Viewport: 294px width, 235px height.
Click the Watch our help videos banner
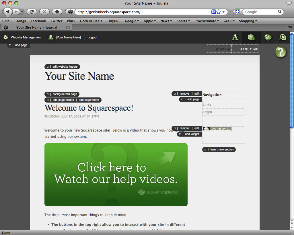(116, 175)
